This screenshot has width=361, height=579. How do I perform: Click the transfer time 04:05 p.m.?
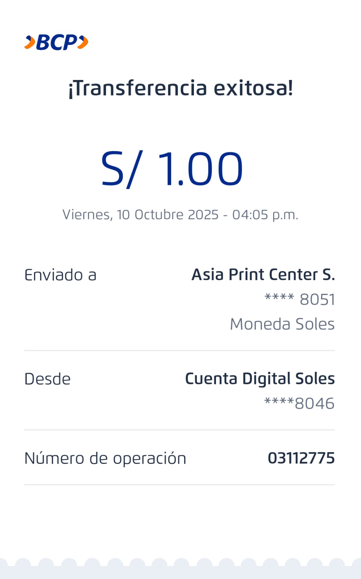(265, 215)
